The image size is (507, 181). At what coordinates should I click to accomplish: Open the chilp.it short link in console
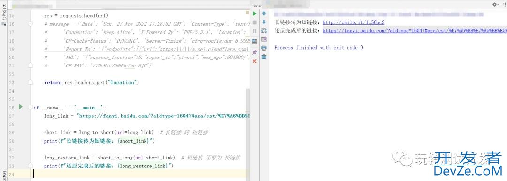coord(353,22)
